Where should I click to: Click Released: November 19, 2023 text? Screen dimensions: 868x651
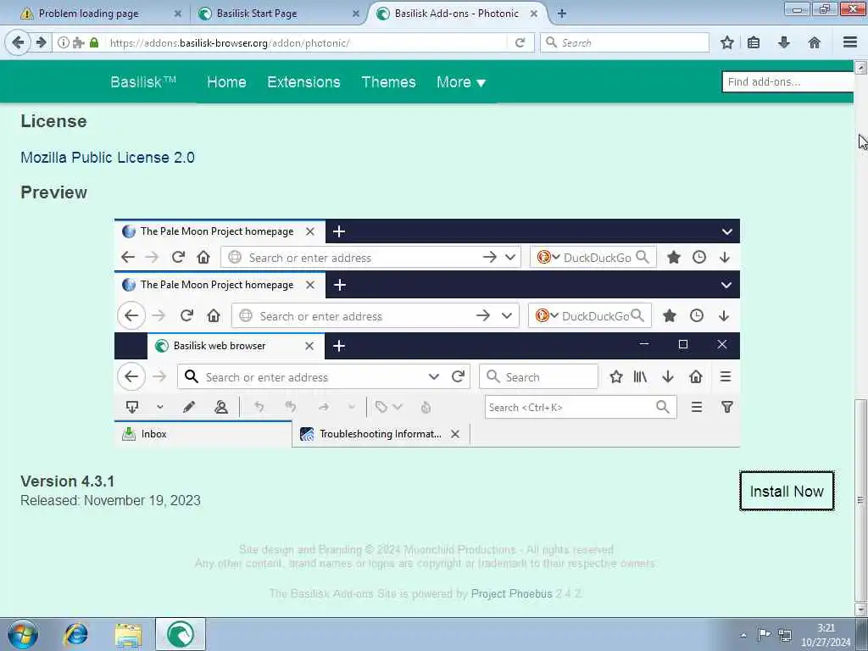click(111, 500)
